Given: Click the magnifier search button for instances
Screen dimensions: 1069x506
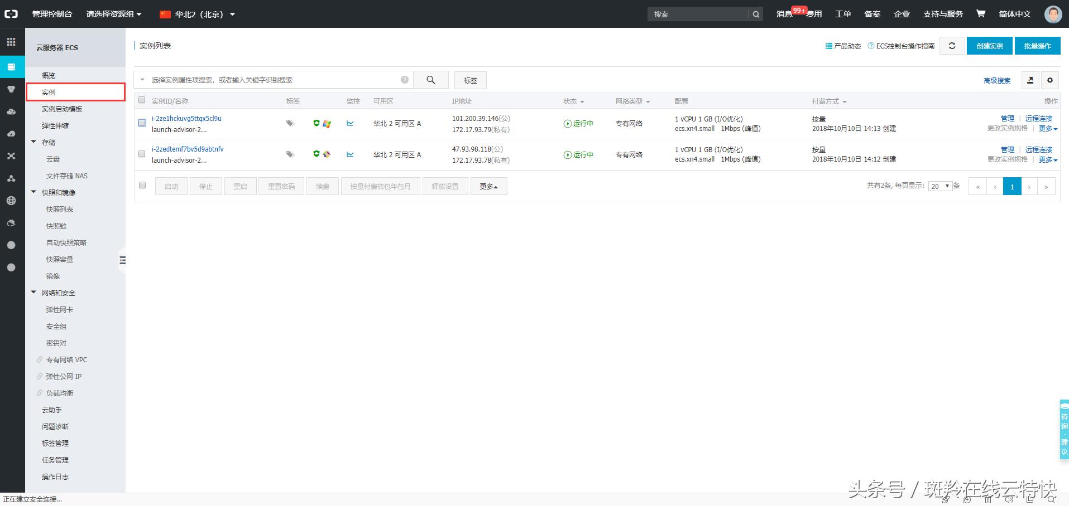Looking at the screenshot, I should [430, 80].
